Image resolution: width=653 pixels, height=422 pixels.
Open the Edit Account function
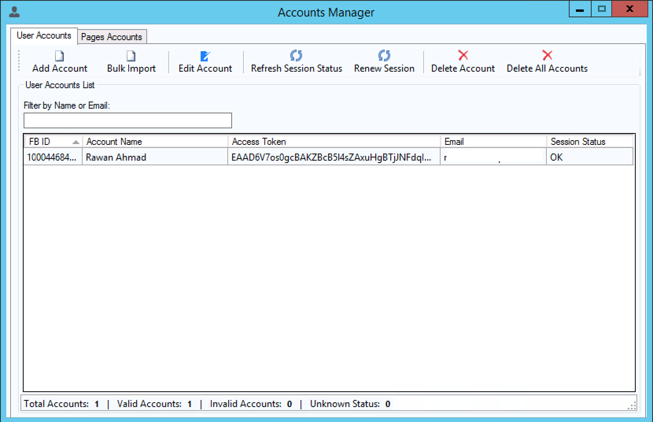pyautogui.click(x=205, y=56)
